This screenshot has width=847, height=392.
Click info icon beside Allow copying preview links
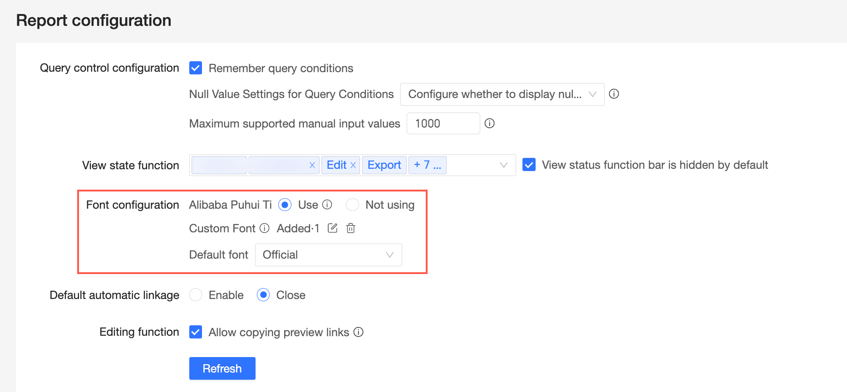[x=359, y=332]
